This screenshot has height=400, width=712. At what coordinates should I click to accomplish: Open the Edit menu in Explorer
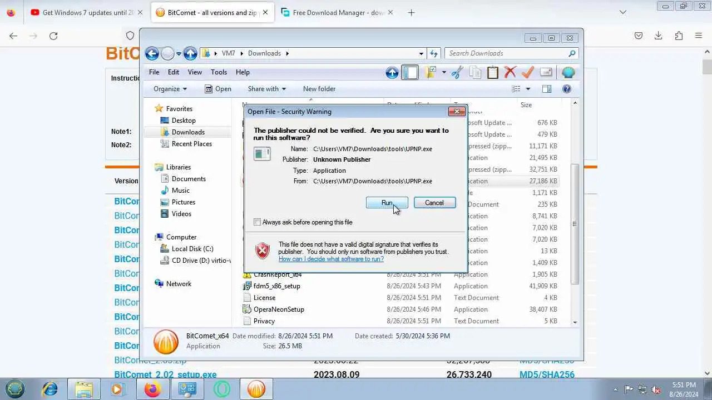(174, 72)
